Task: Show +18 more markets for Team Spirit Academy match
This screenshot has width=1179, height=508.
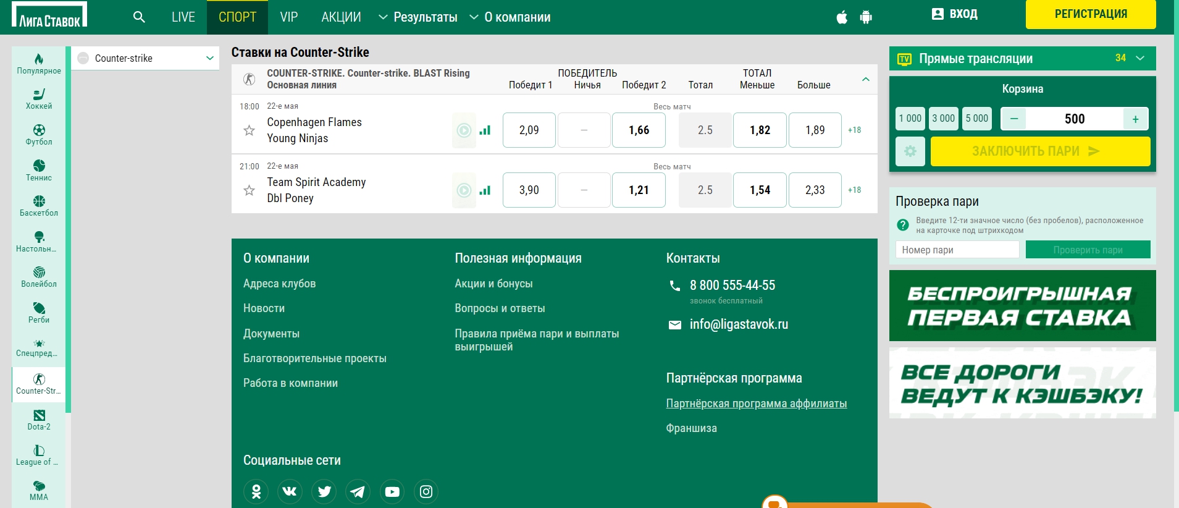Action: (x=855, y=190)
